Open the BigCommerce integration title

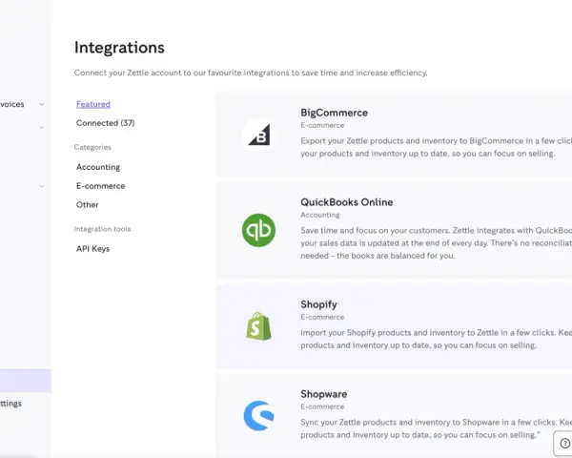[335, 113]
